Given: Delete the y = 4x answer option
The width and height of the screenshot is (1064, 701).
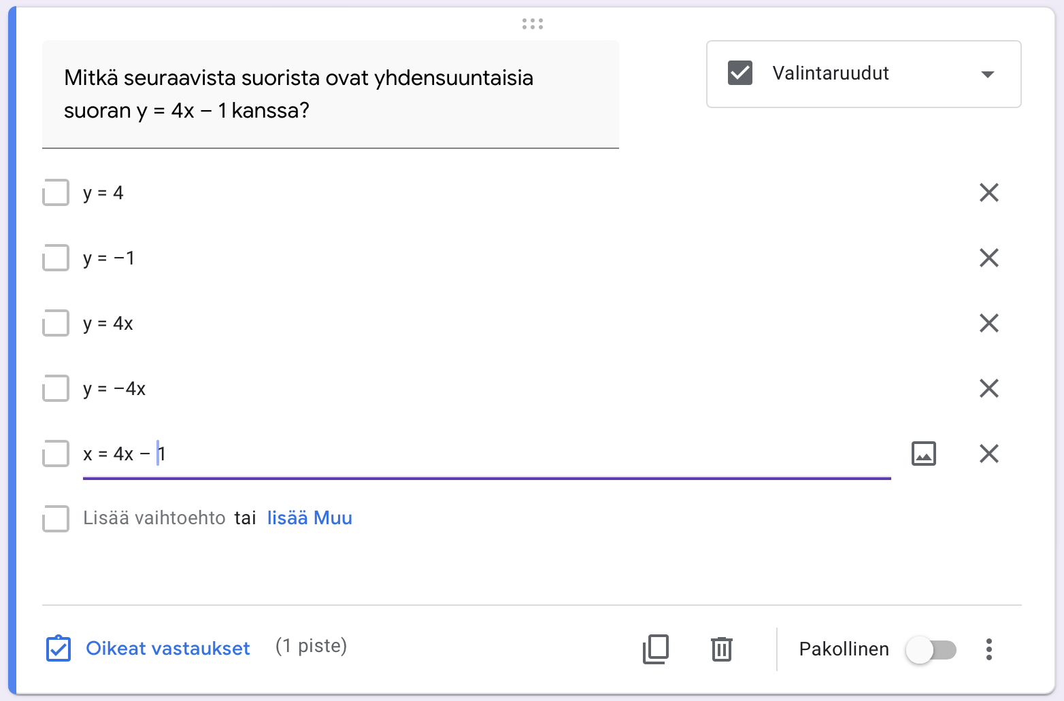Looking at the screenshot, I should (x=988, y=323).
